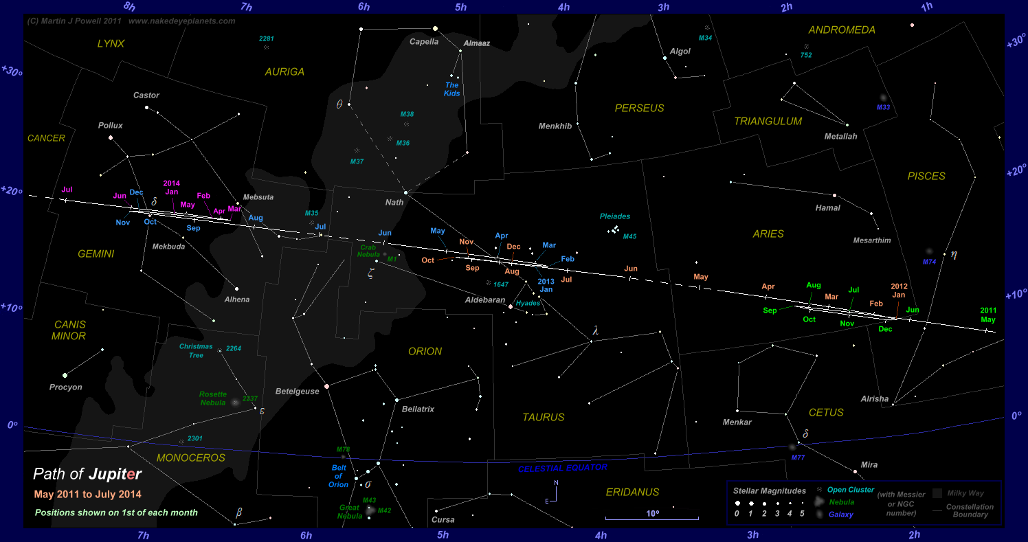1028x542 pixels.
Task: Click the Open Cluster legend symbol
Action: [x=818, y=490]
